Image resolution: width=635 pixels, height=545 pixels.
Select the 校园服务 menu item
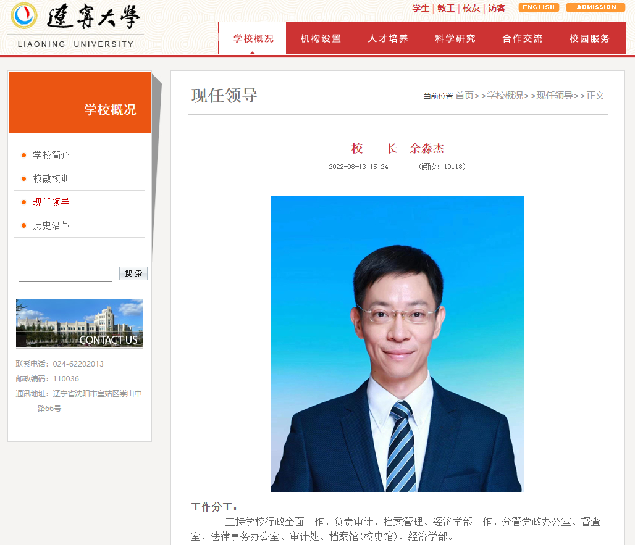tap(590, 38)
